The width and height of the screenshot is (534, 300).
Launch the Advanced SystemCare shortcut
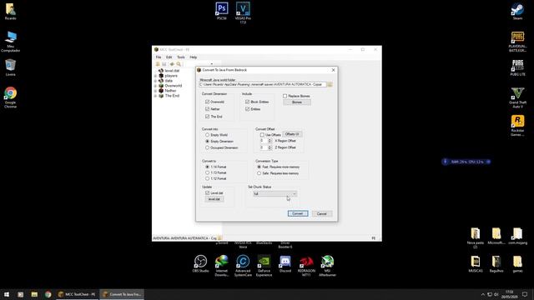click(243, 266)
